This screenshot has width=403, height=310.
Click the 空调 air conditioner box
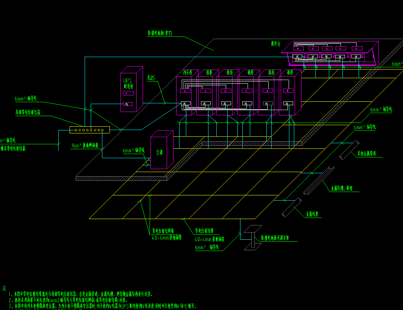161,152
